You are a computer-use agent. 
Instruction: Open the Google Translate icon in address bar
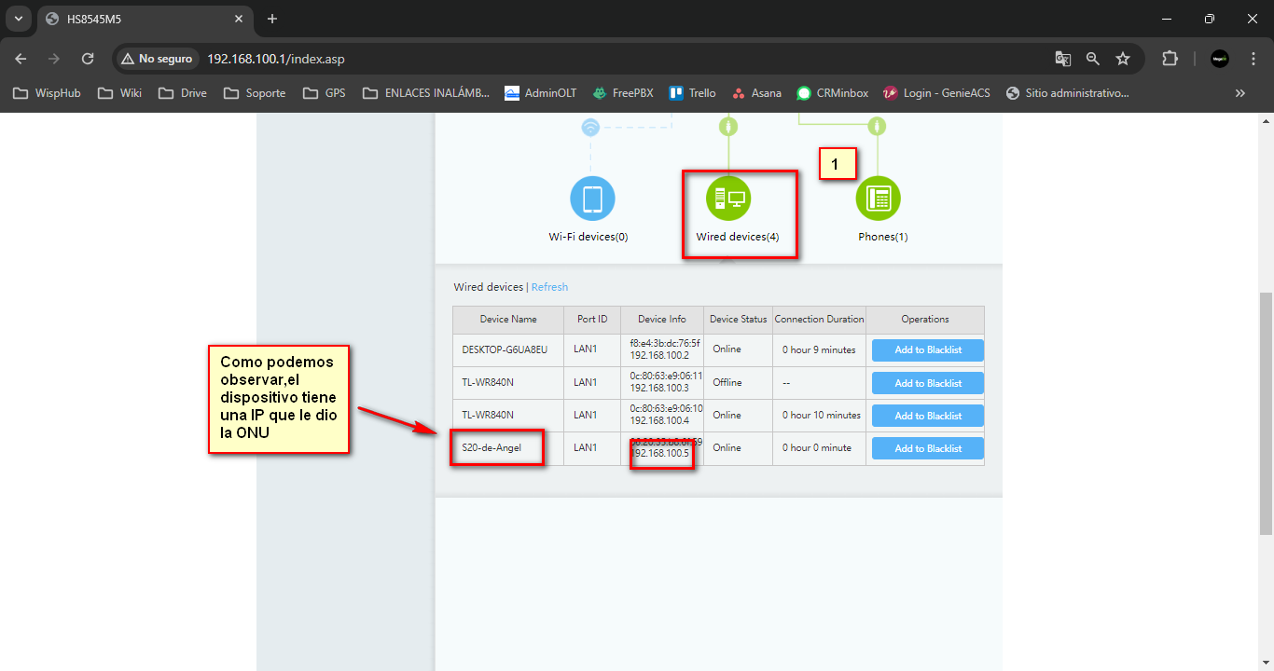[1062, 59]
